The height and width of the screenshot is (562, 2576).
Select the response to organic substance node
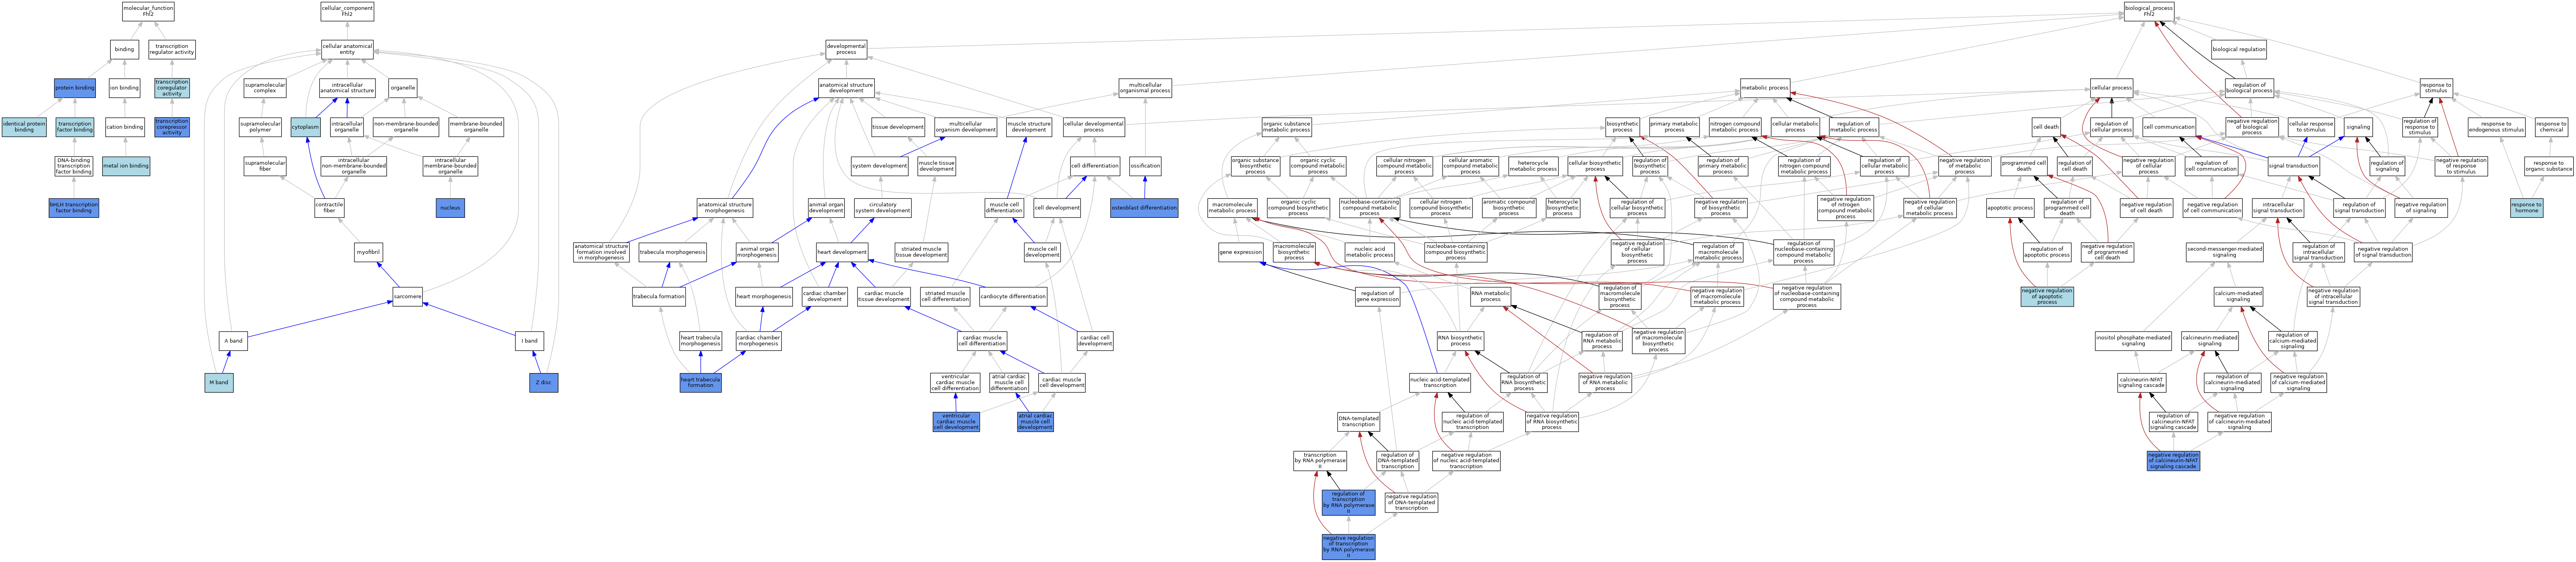(2548, 166)
